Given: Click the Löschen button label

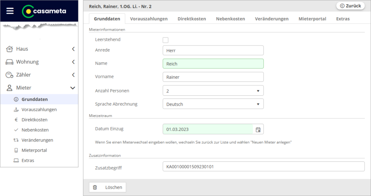Looking at the screenshot, I should pyautogui.click(x=113, y=187).
